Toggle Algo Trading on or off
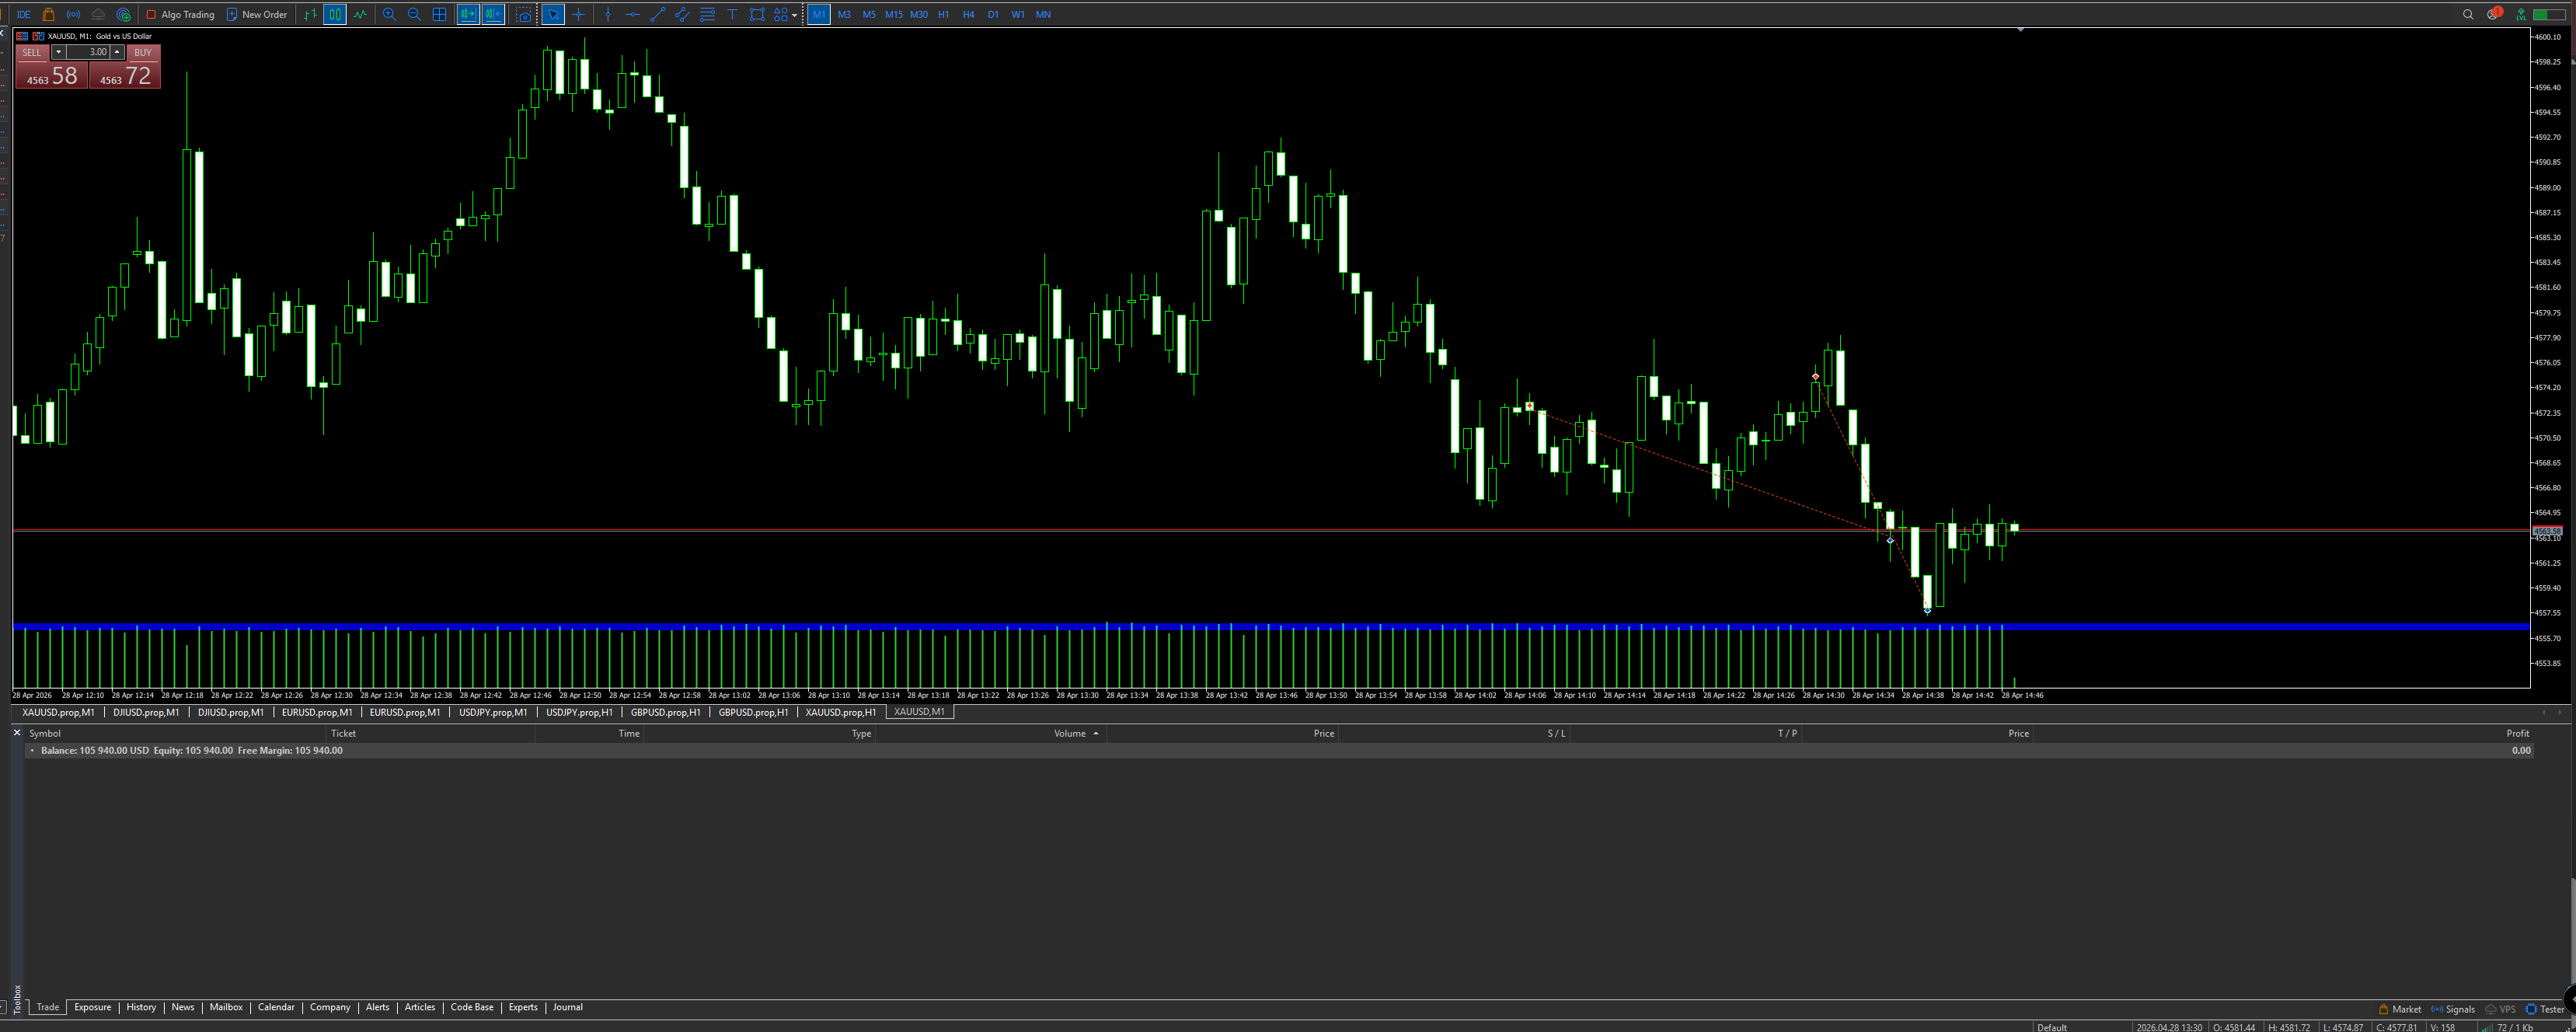 [180, 14]
